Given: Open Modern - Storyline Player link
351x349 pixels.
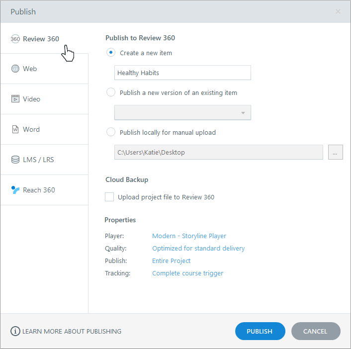Looking at the screenshot, I should [x=189, y=236].
